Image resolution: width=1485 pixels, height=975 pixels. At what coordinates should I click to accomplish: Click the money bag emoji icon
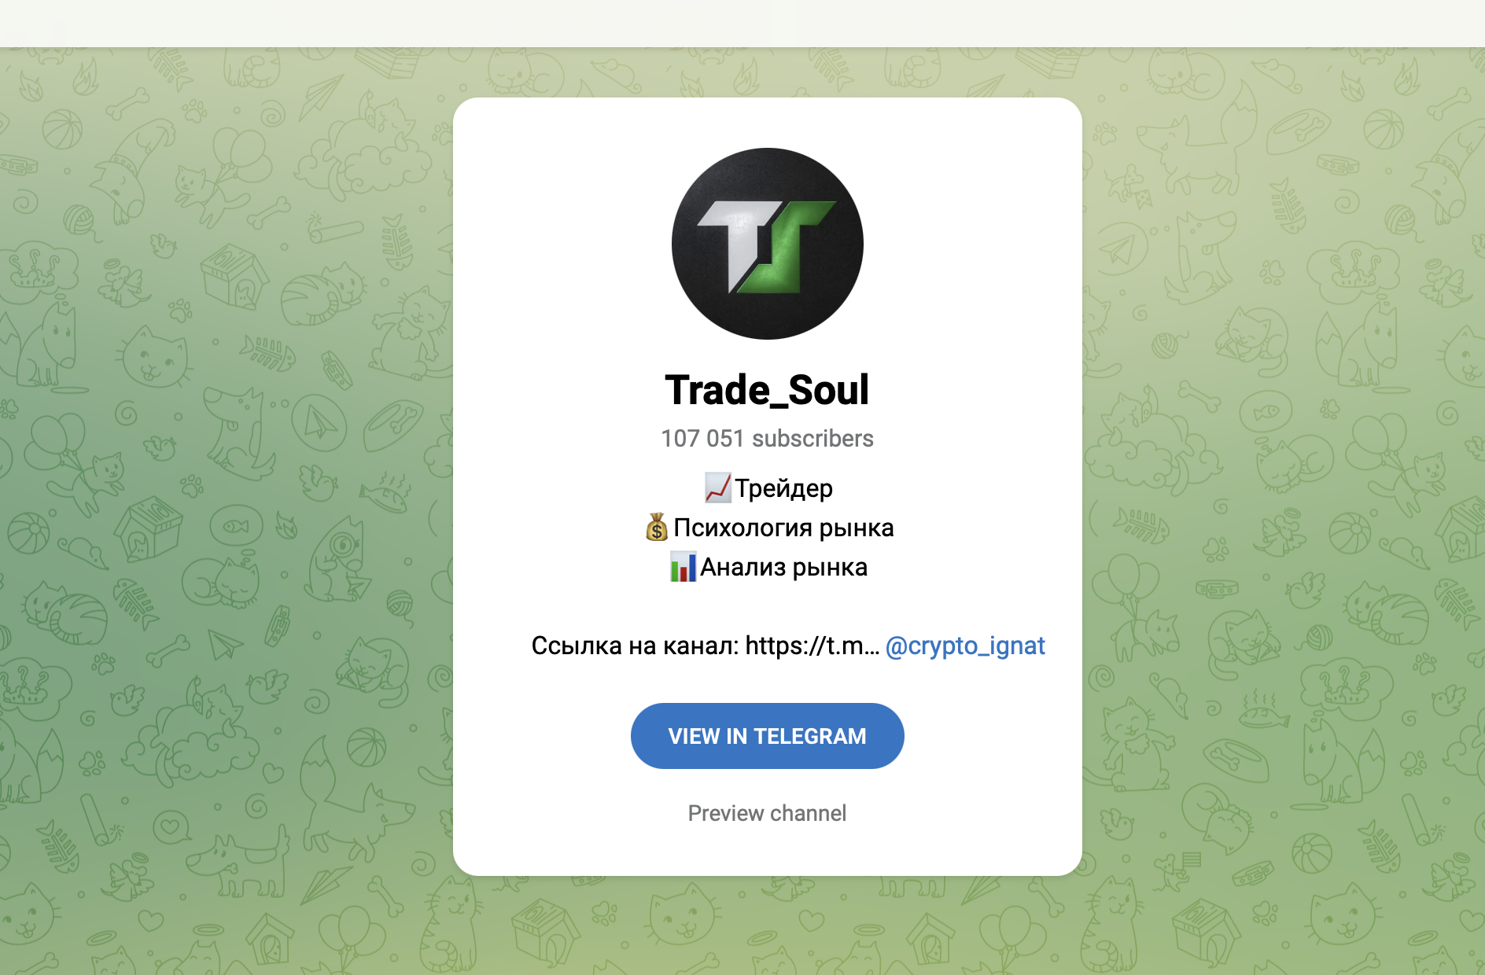(x=657, y=528)
